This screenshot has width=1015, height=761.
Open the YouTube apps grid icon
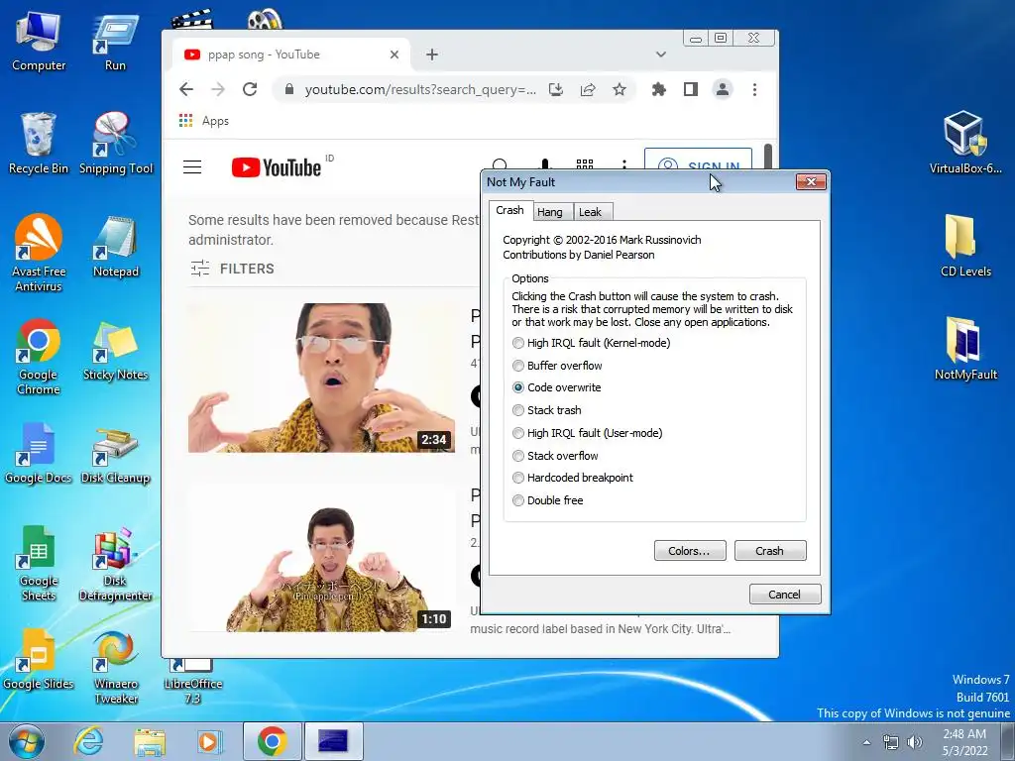tap(585, 165)
